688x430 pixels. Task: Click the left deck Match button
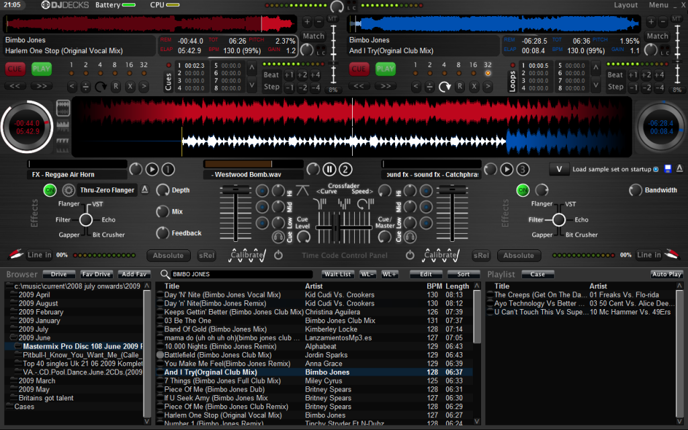(313, 36)
